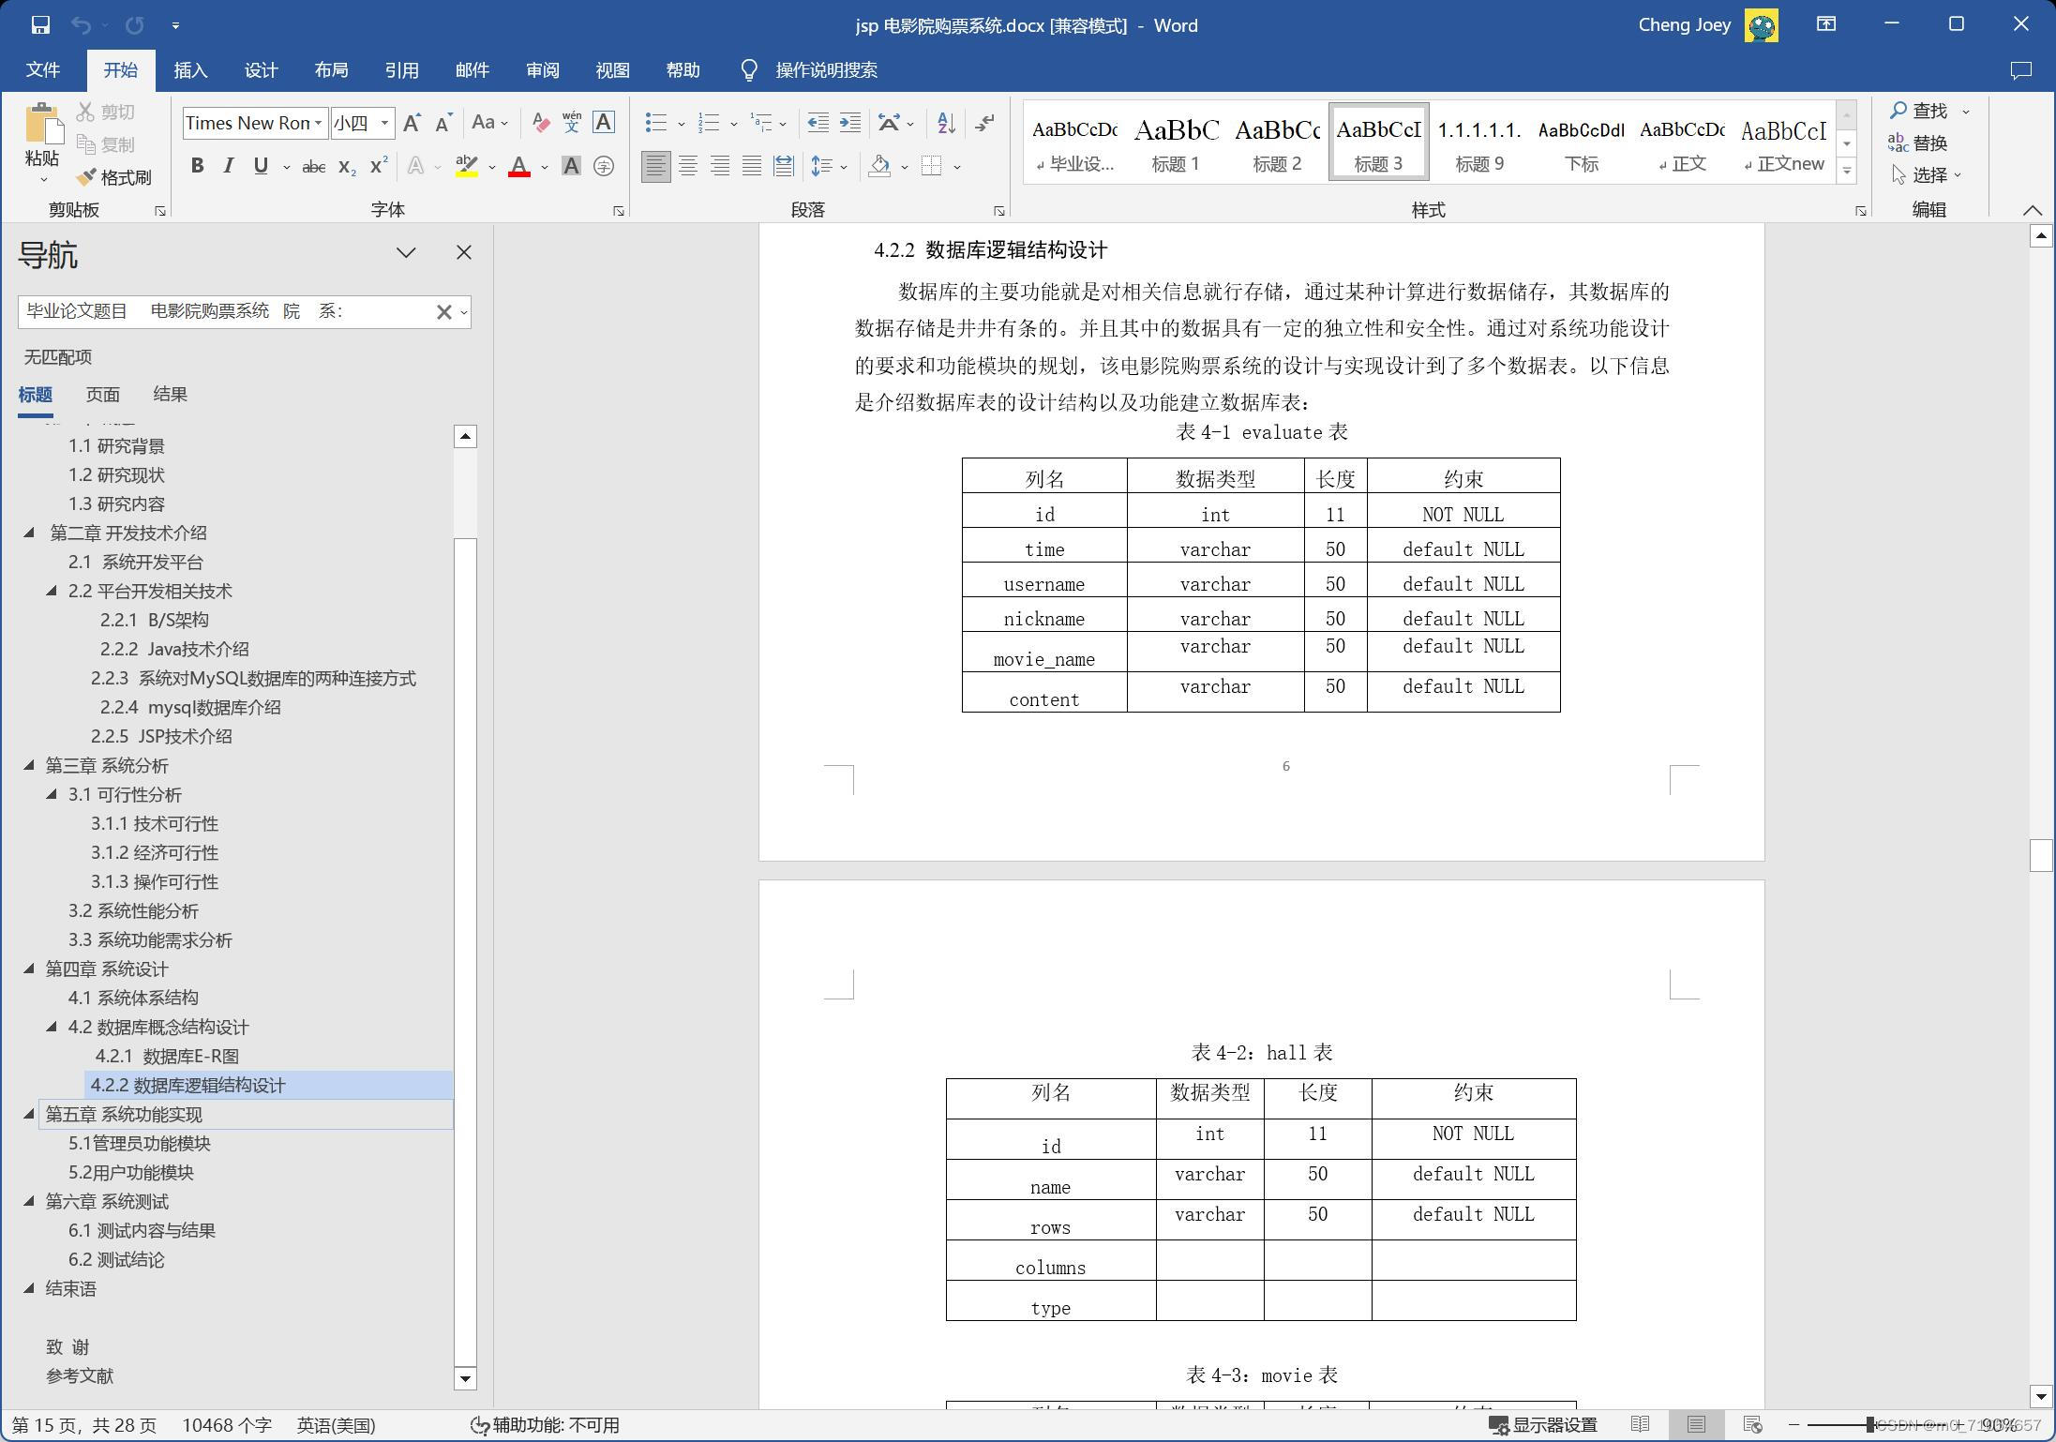Viewport: 2056px width, 1442px height.
Task: Click the lightbulb Tell Me search icon
Action: [x=749, y=70]
